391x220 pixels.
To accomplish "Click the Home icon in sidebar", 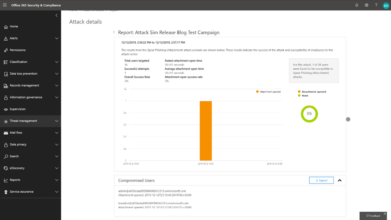I will pos(6,27).
